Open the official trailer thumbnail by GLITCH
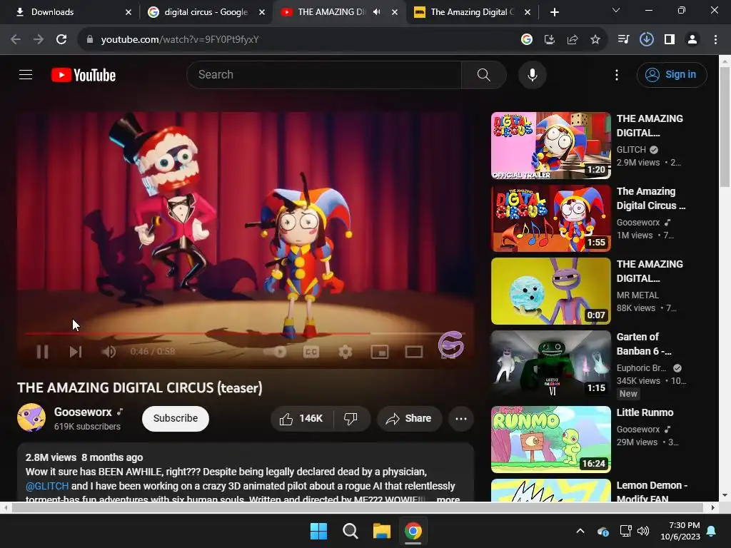Screen dimensions: 731x548 (x=550, y=146)
